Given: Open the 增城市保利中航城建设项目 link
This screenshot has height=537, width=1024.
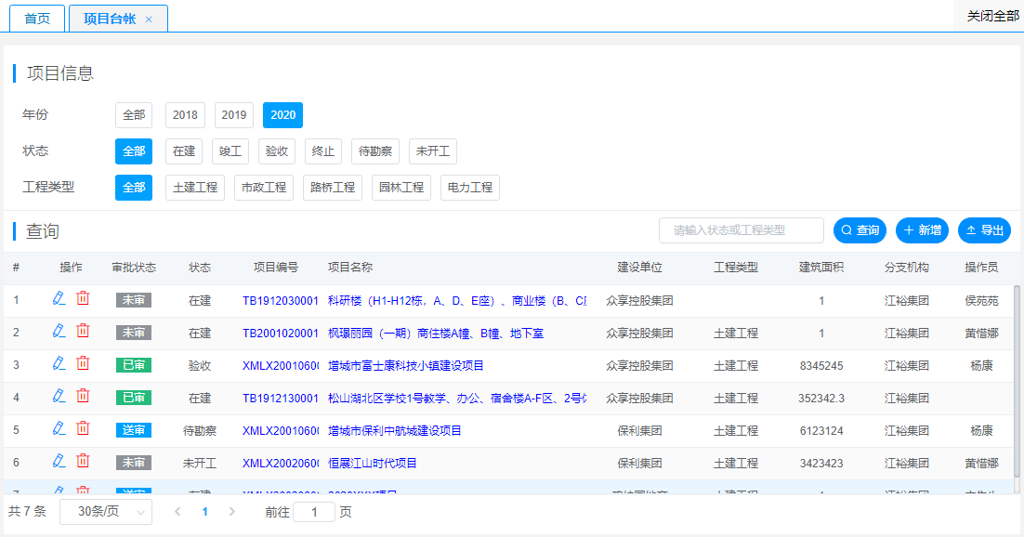Looking at the screenshot, I should pos(394,431).
